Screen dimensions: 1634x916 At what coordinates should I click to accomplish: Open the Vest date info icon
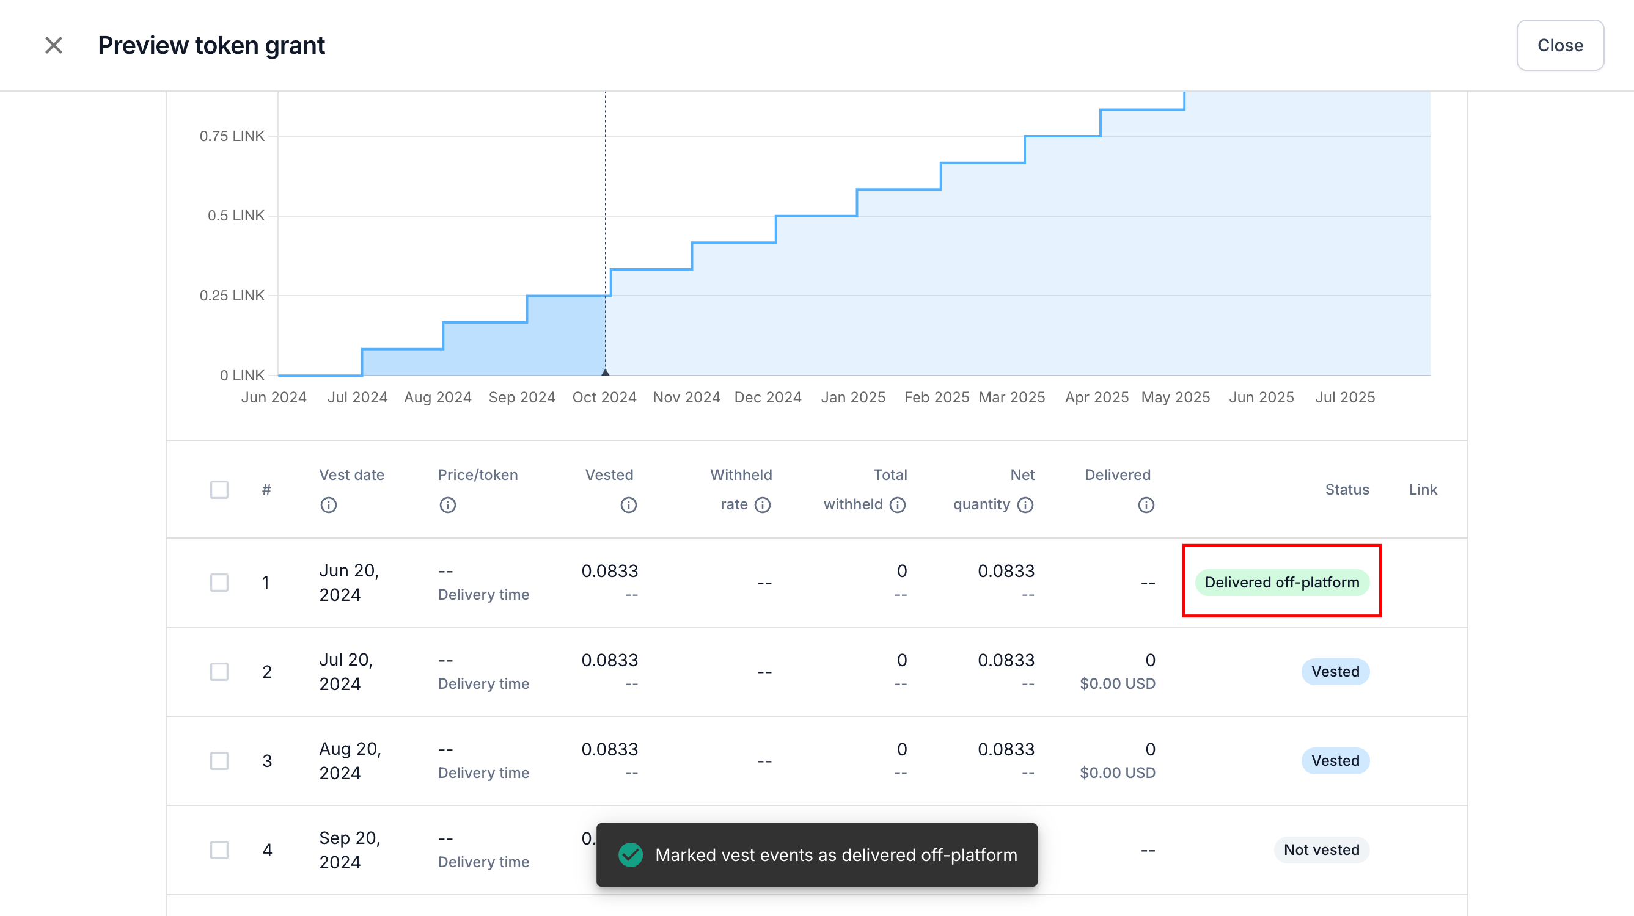[329, 504]
